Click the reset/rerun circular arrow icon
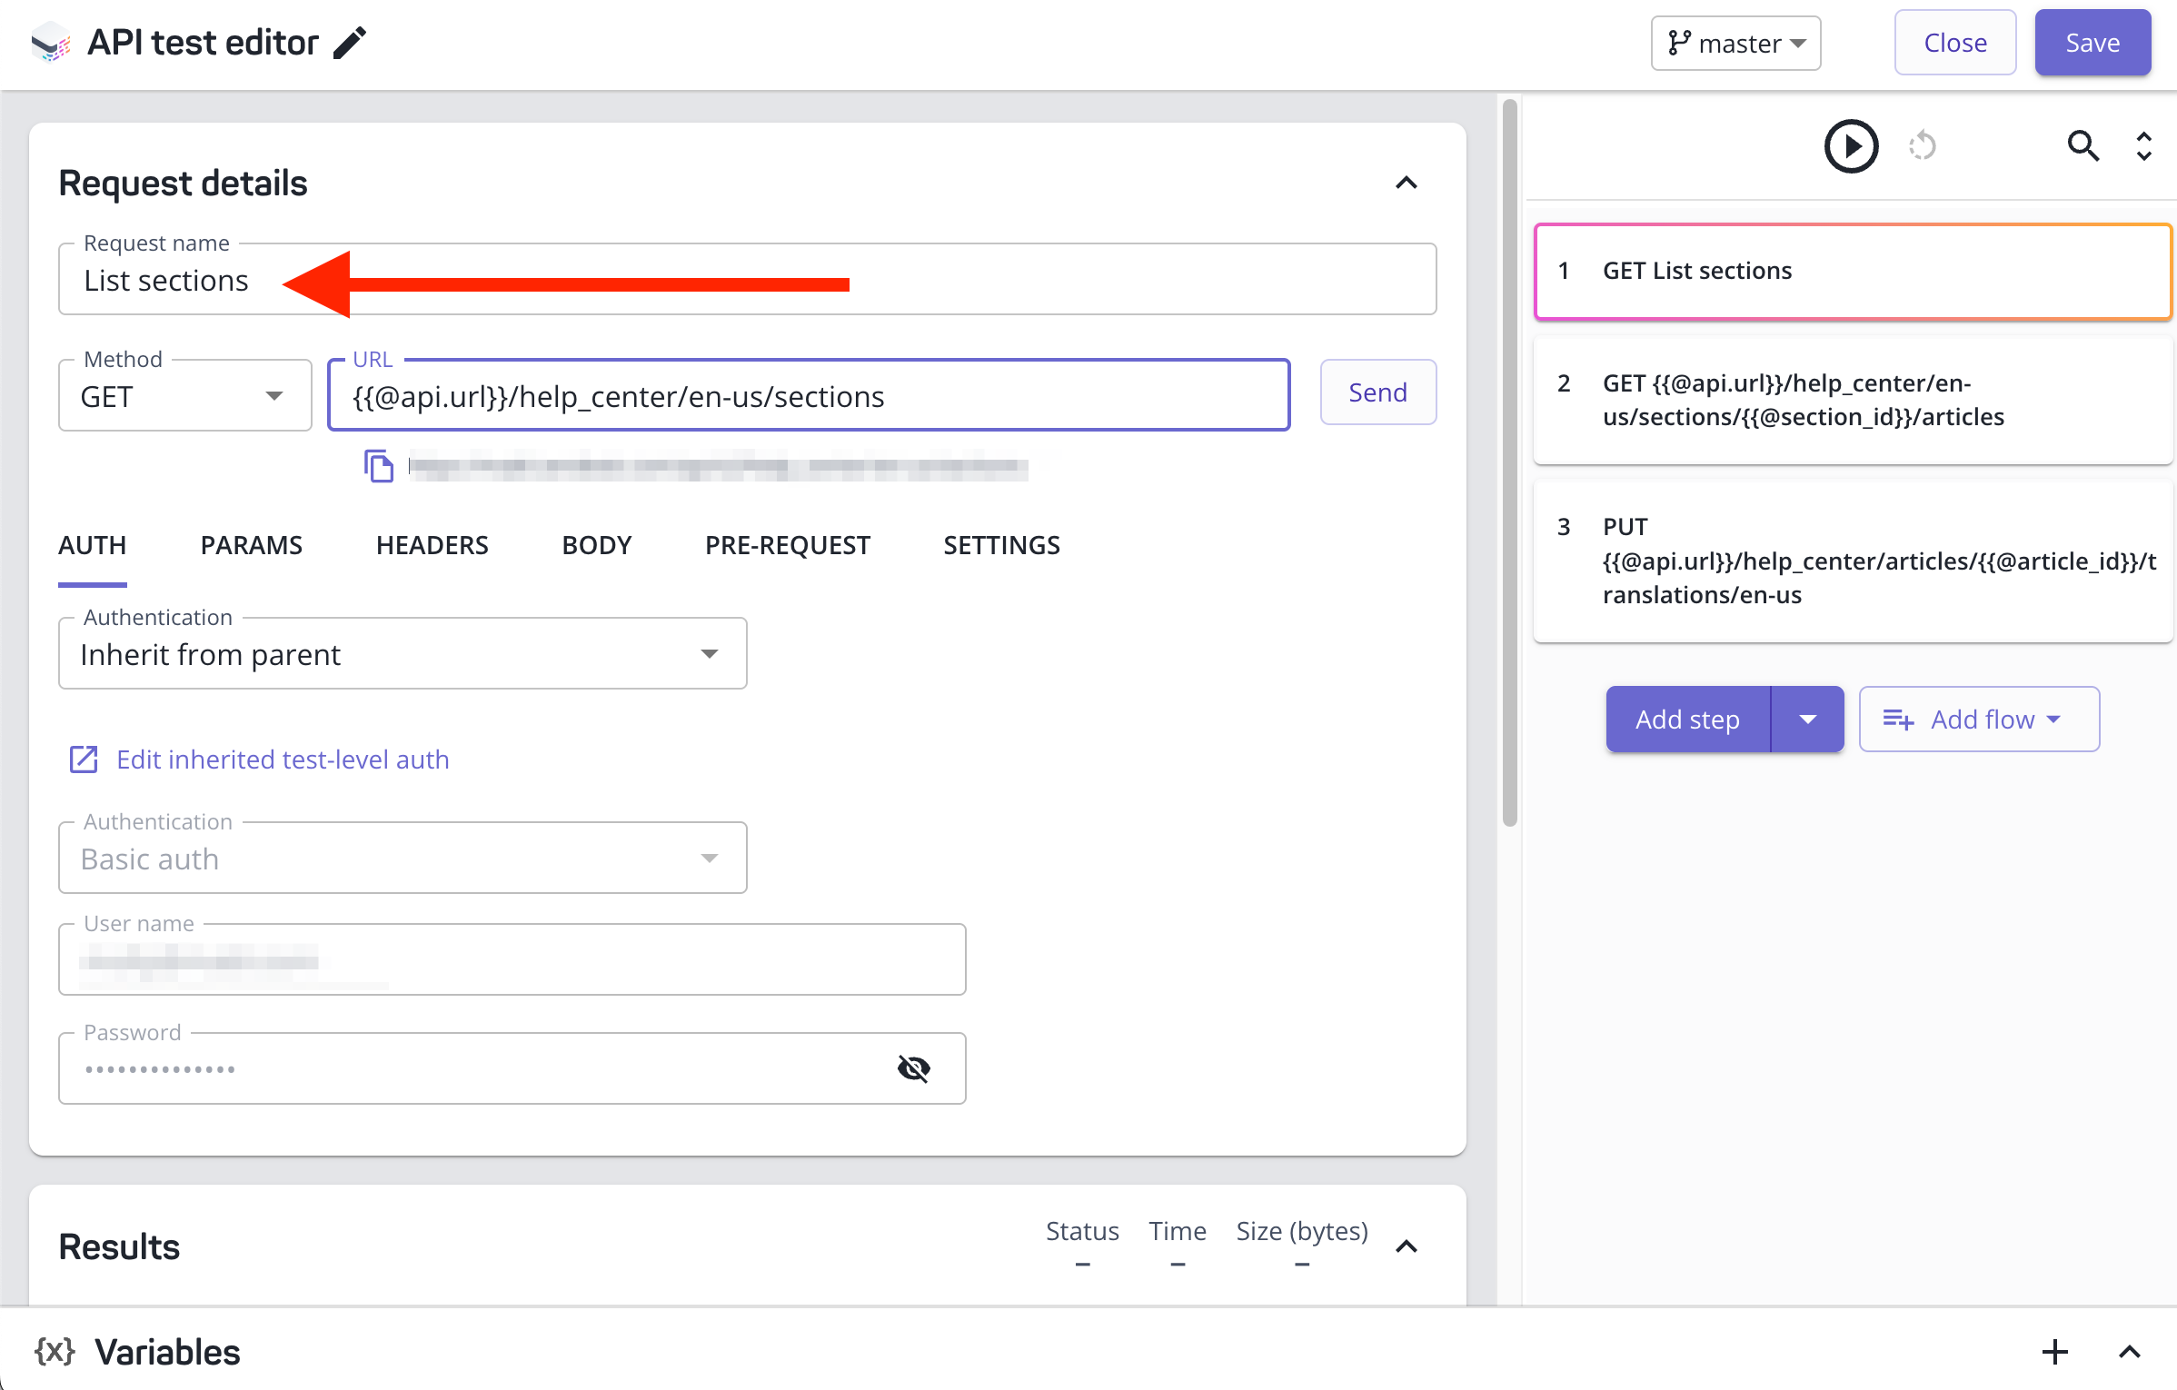This screenshot has height=1390, width=2177. click(x=1922, y=146)
